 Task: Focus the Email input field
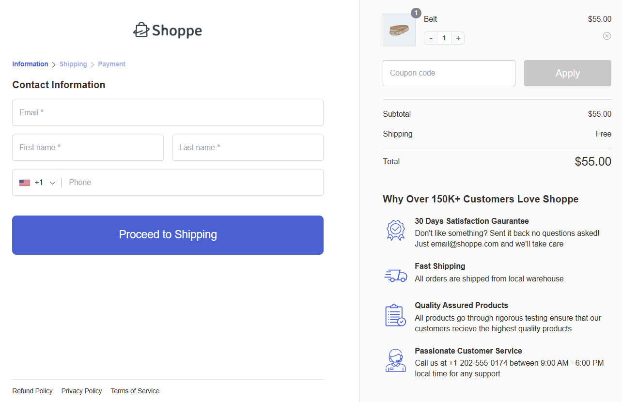tap(168, 113)
